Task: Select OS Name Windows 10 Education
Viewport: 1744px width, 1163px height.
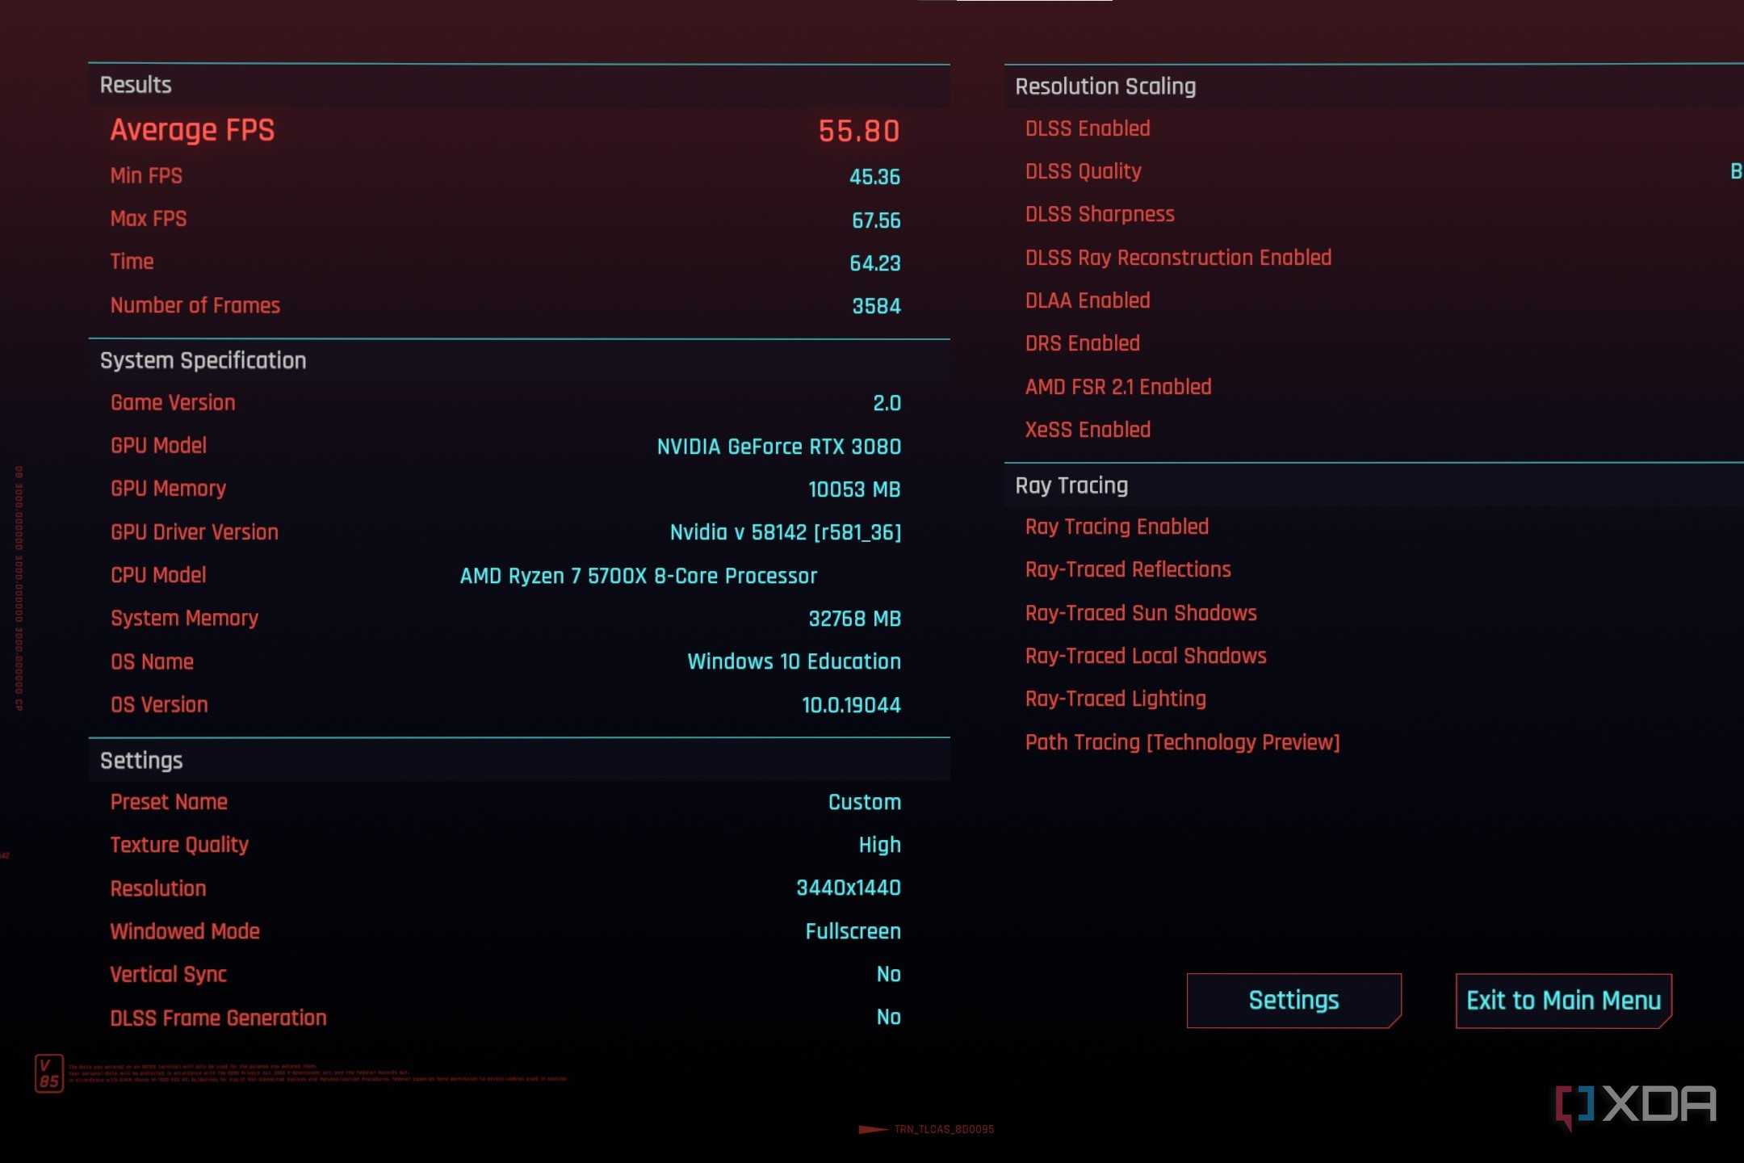Action: [x=794, y=661]
